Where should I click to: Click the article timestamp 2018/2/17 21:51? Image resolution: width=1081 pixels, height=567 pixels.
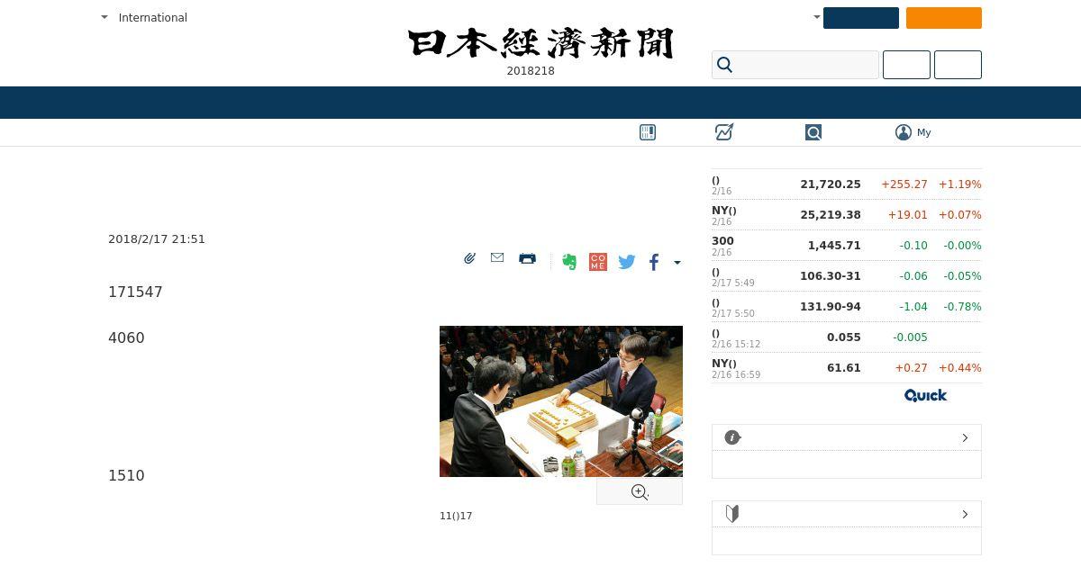(157, 239)
